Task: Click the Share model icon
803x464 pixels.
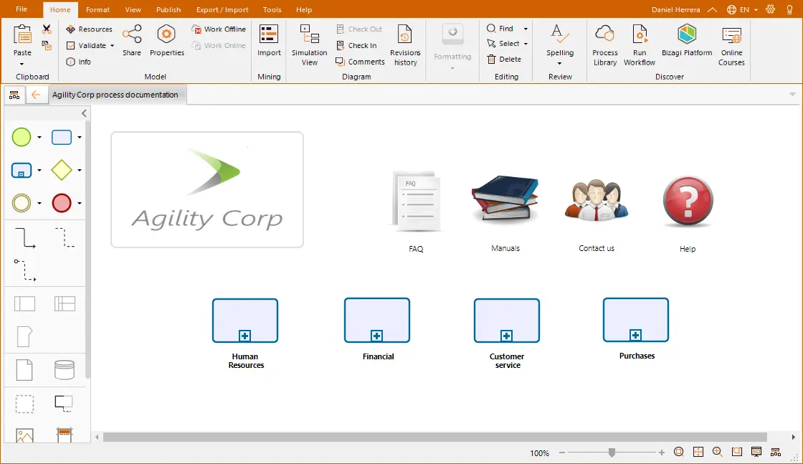Action: coord(132,34)
